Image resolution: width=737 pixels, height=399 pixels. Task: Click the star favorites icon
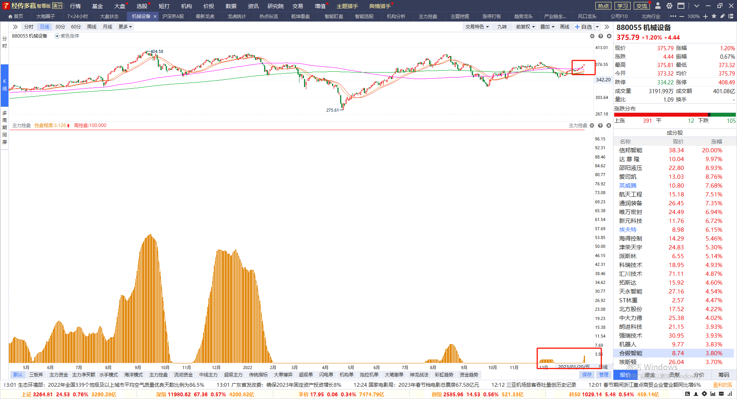(714, 16)
